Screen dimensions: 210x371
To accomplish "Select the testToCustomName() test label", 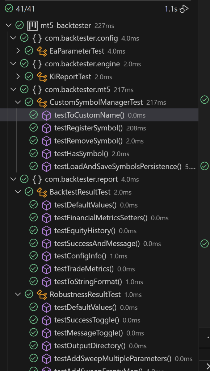I will pyautogui.click(x=89, y=115).
